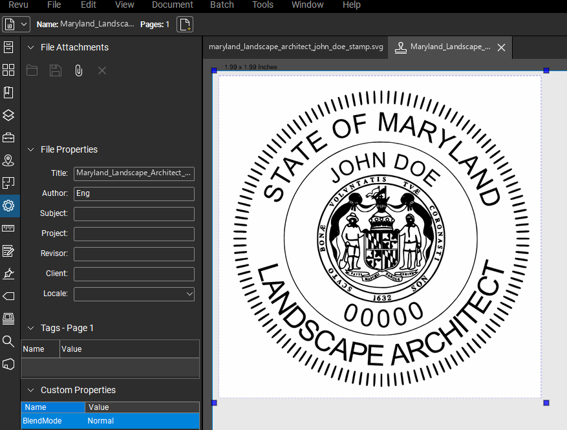Open the Window menu

(x=307, y=5)
